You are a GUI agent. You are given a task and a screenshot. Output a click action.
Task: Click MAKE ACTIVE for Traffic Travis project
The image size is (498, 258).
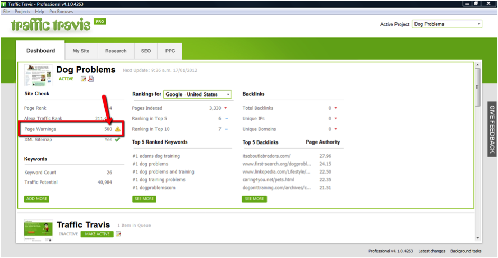(x=97, y=234)
